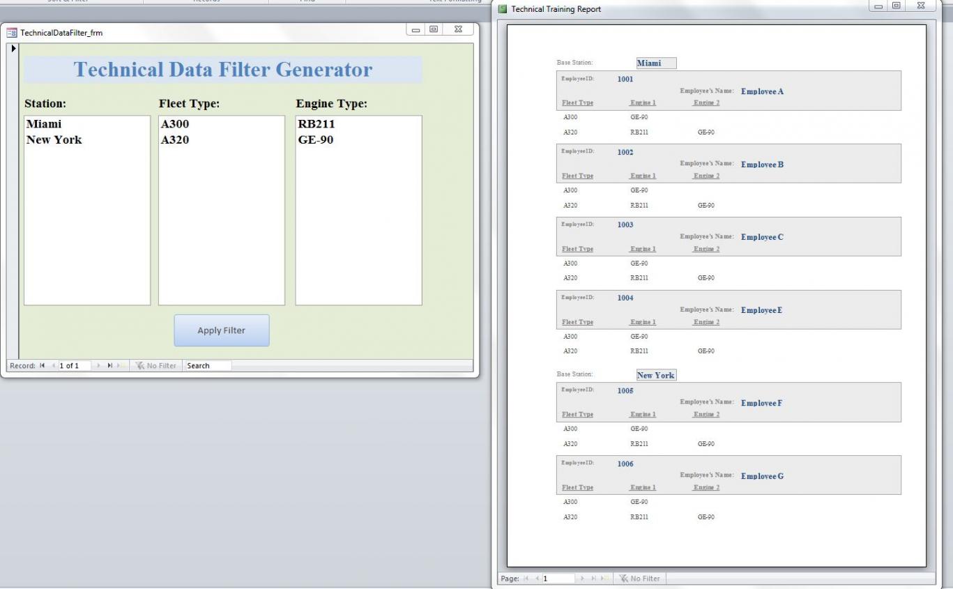
Task: Click the Employee C name in report
Action: 763,237
